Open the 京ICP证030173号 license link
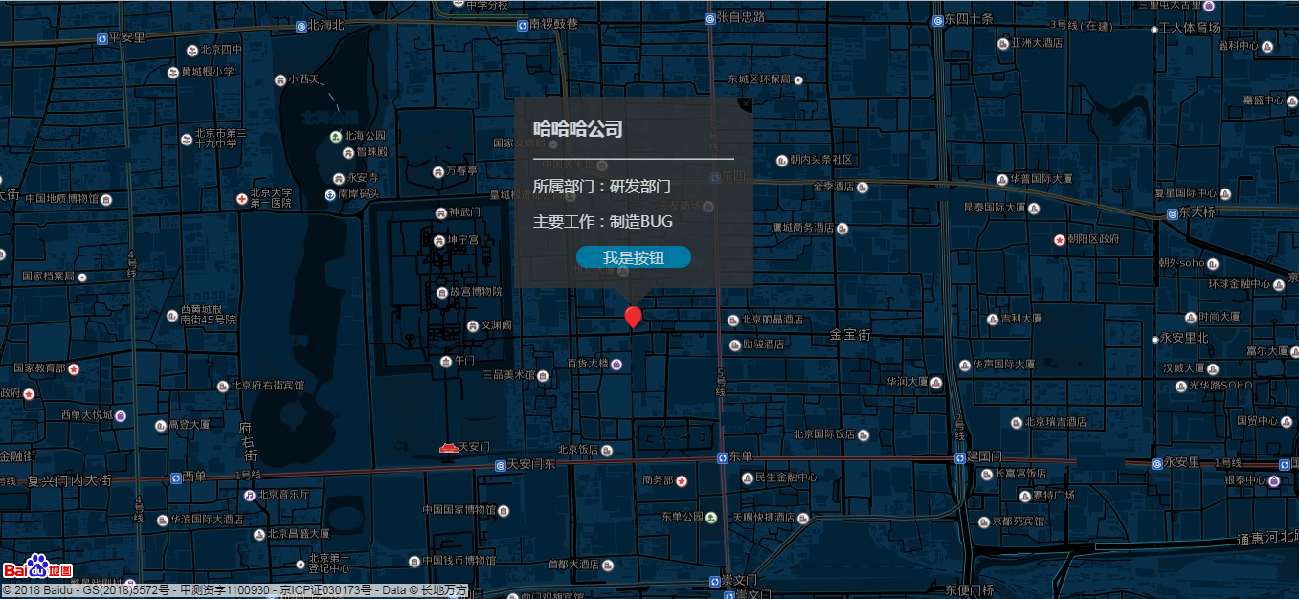 click(324, 588)
